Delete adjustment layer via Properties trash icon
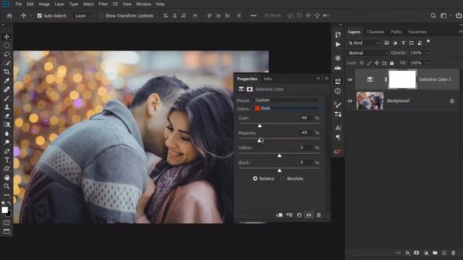463x260 pixels. [318, 215]
